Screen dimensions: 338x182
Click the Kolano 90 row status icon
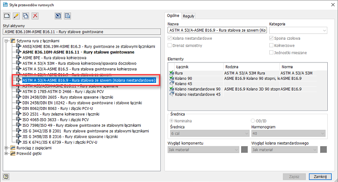(172, 79)
